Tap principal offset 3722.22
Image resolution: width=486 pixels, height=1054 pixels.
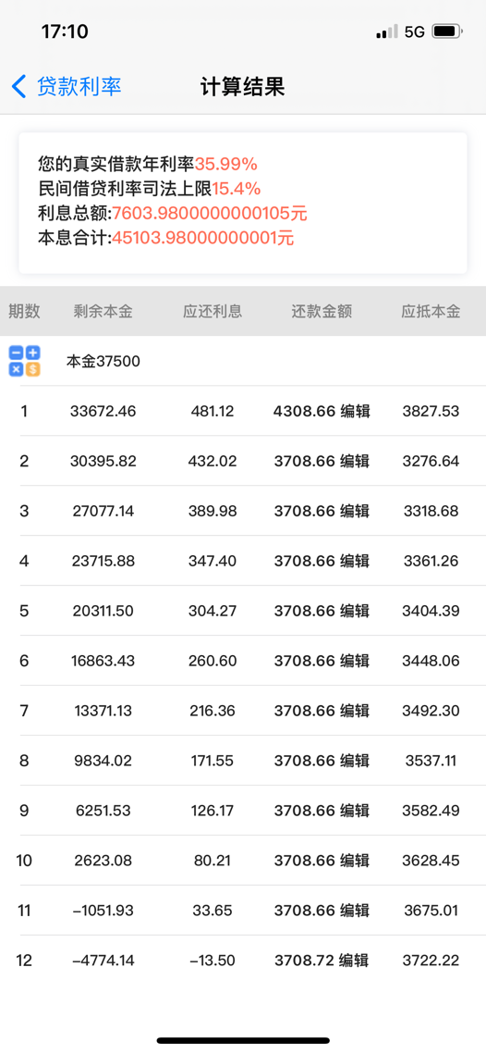coord(431,961)
